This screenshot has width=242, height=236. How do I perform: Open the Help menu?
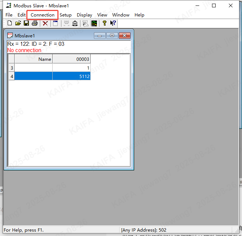pos(139,15)
